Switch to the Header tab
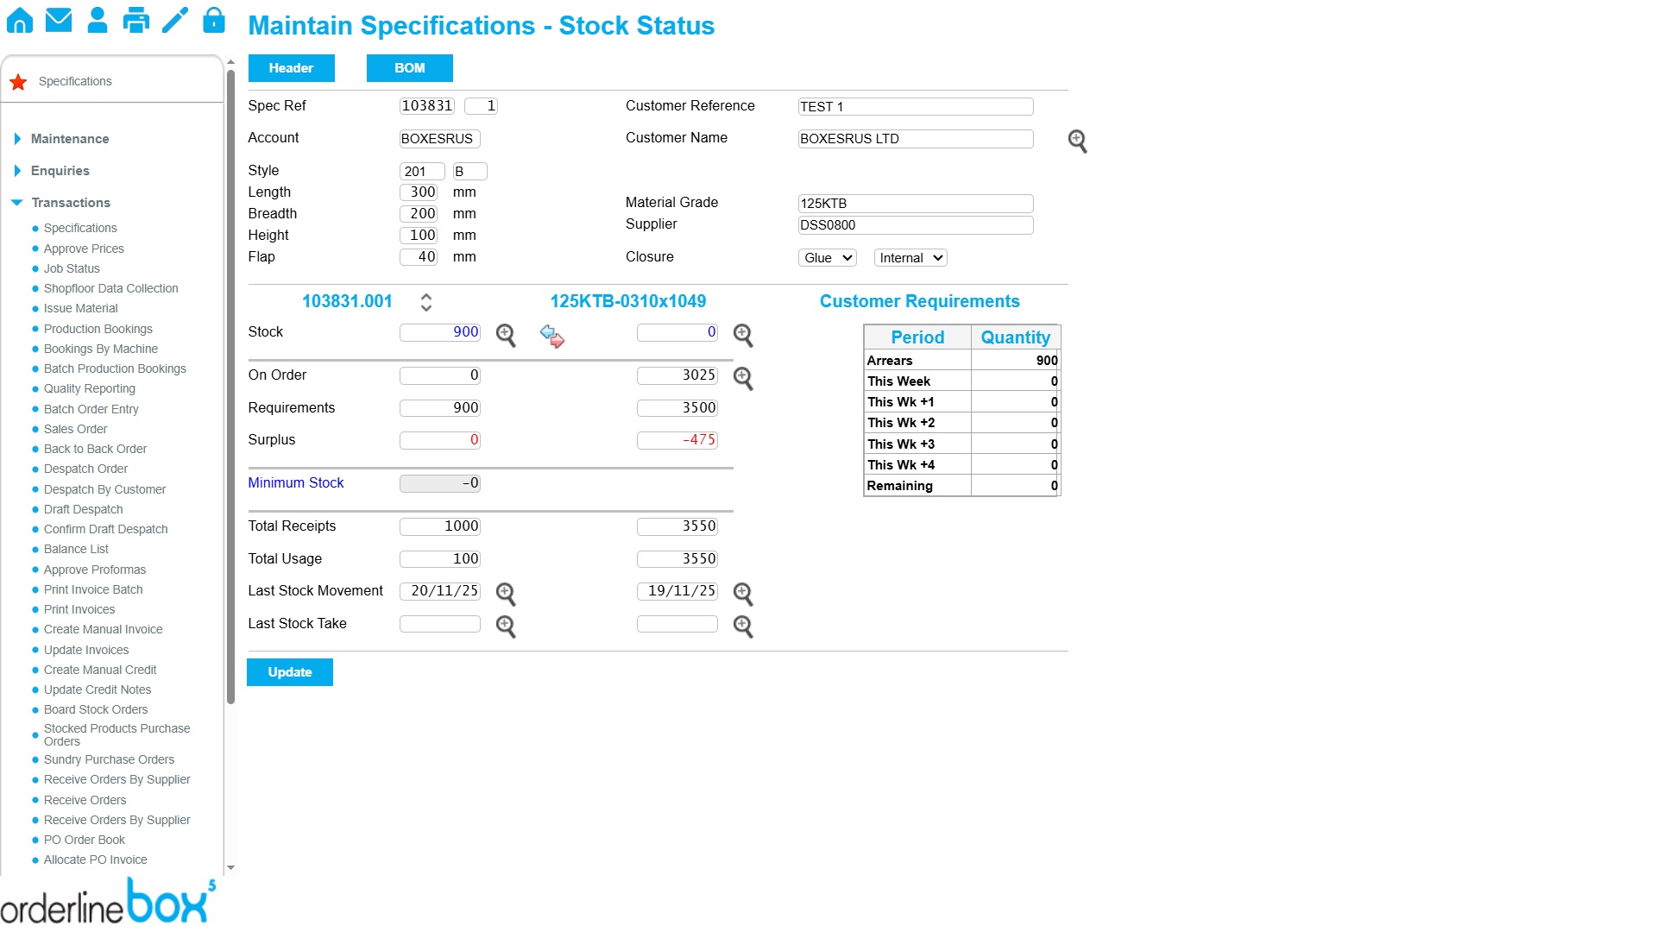This screenshot has height=932, width=1657. (x=291, y=68)
